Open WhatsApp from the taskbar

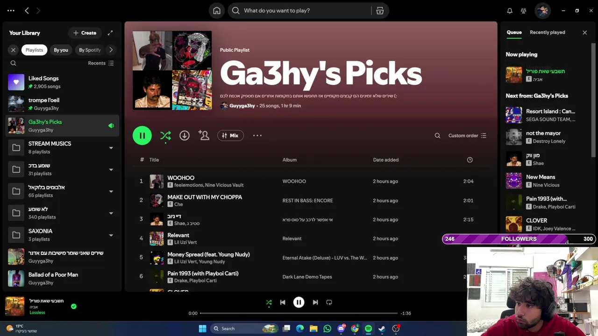point(327,329)
